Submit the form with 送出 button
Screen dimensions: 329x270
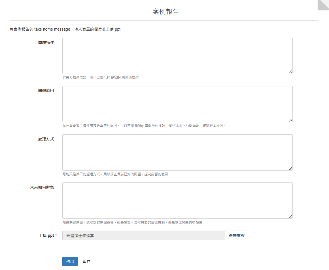(x=70, y=262)
